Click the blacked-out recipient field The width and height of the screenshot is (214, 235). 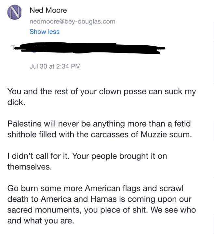point(91,50)
